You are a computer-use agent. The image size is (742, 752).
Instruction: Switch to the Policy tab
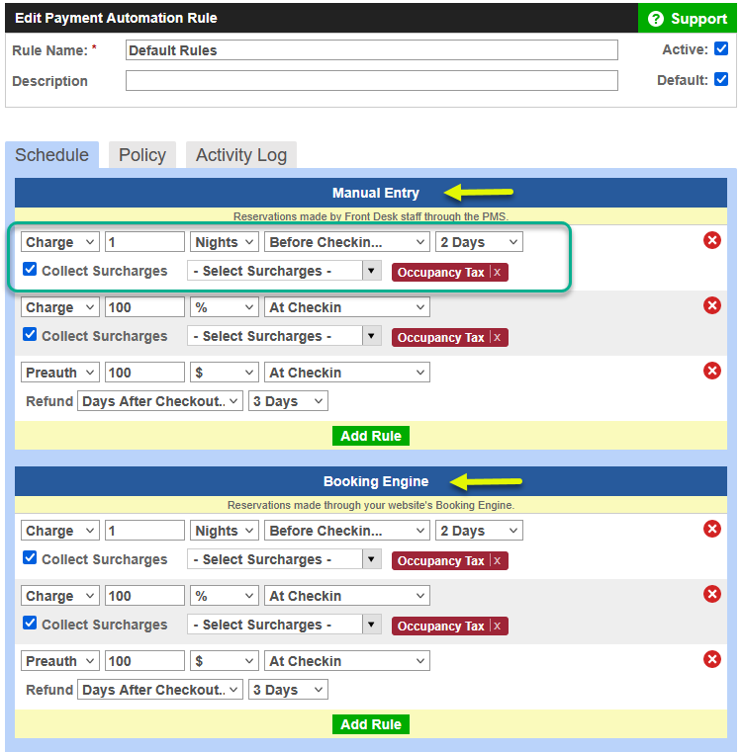(x=142, y=155)
